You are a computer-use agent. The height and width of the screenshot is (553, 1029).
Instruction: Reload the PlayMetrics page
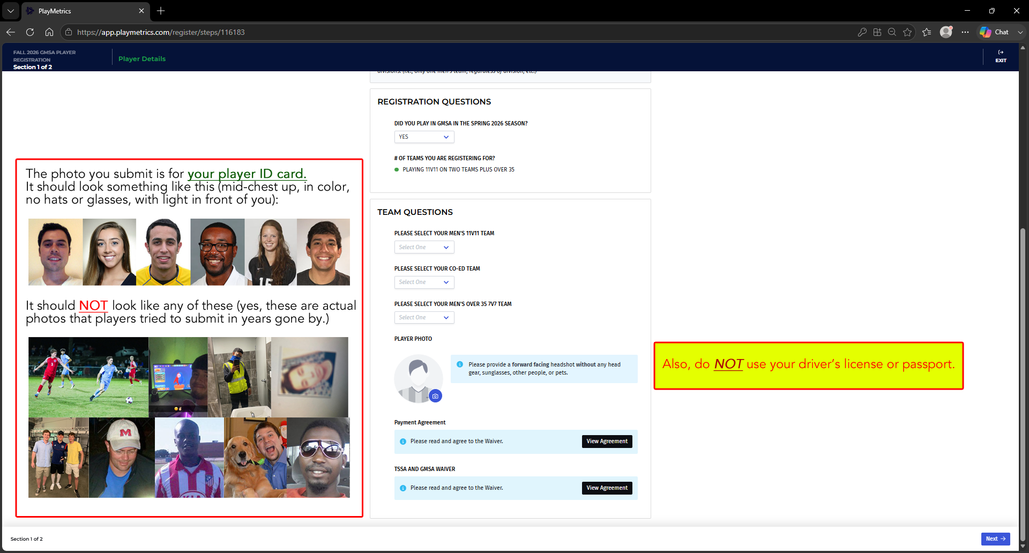(x=30, y=32)
